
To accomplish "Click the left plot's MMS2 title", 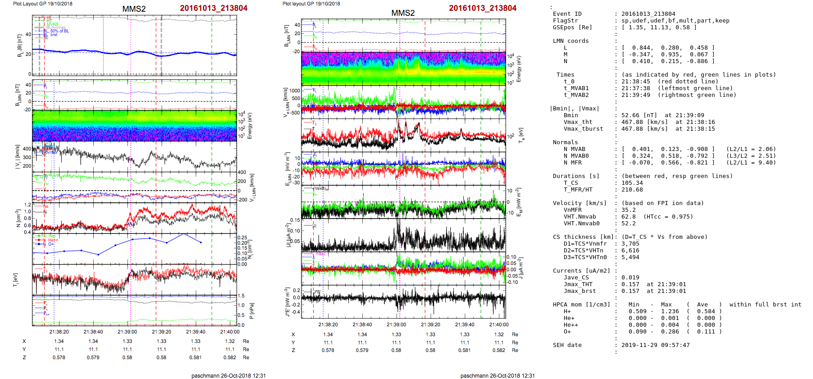I will click(x=134, y=9).
